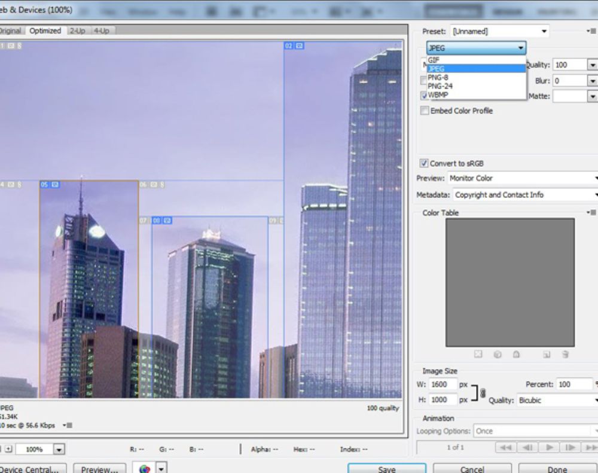Click the zoom in plus button
Screen dimensions: 598x473
point(8,449)
